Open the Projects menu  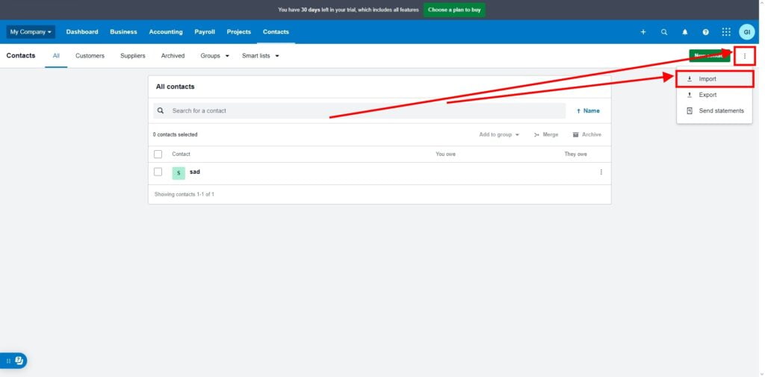point(238,32)
